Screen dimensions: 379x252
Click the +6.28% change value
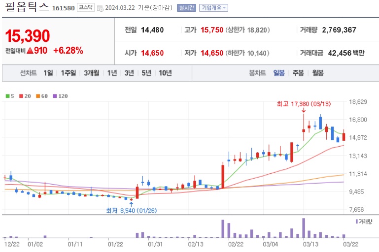click(x=68, y=50)
